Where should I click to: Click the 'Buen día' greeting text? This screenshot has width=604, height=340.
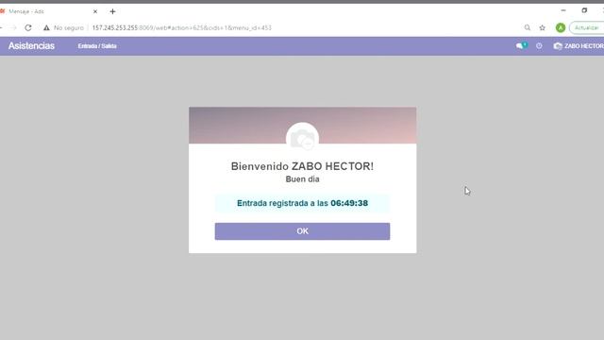[302, 179]
